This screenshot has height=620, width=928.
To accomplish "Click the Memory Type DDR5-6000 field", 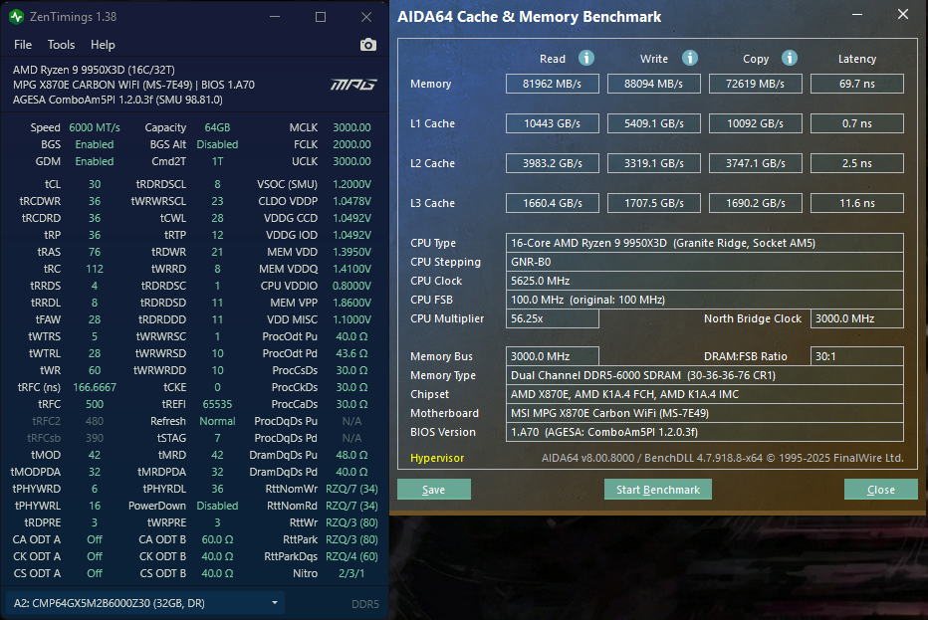I will (x=704, y=375).
